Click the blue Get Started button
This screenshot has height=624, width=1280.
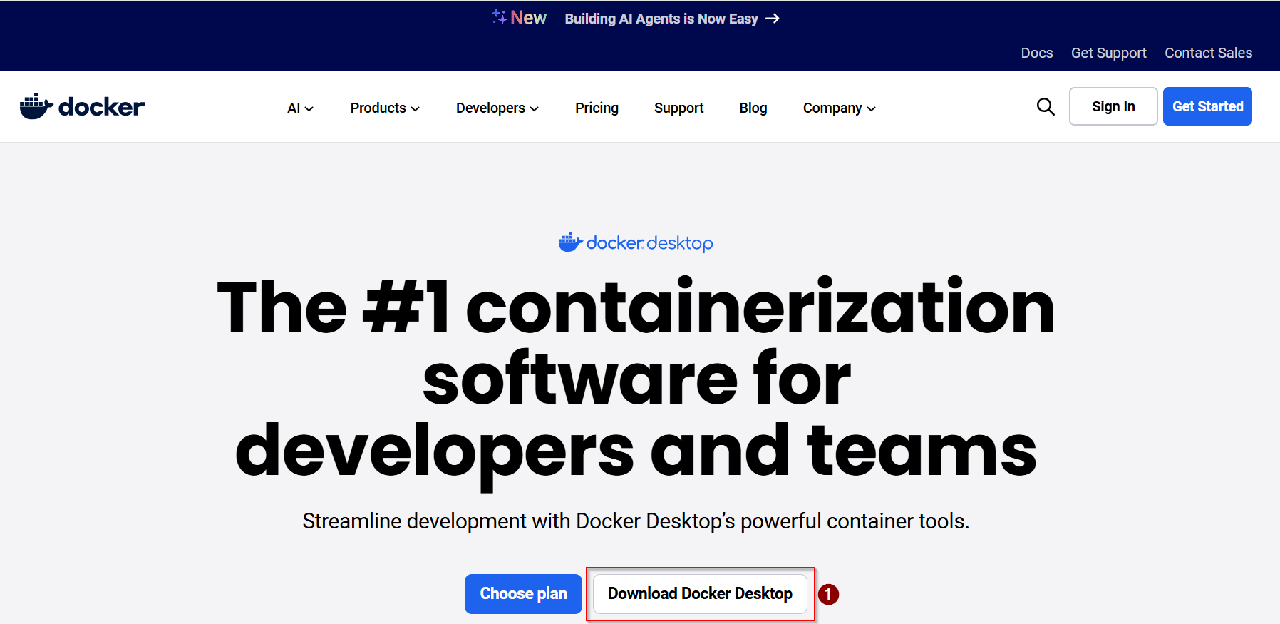point(1207,106)
